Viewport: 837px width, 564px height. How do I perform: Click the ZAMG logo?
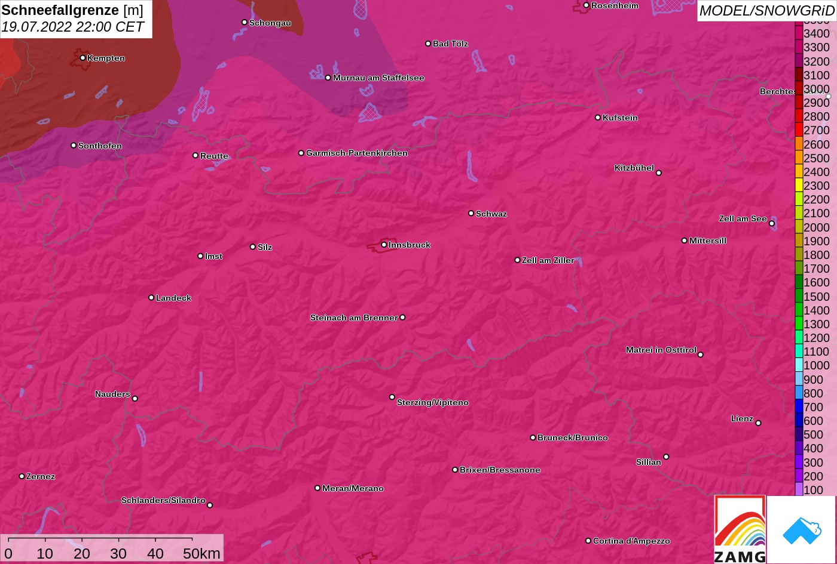click(740, 529)
